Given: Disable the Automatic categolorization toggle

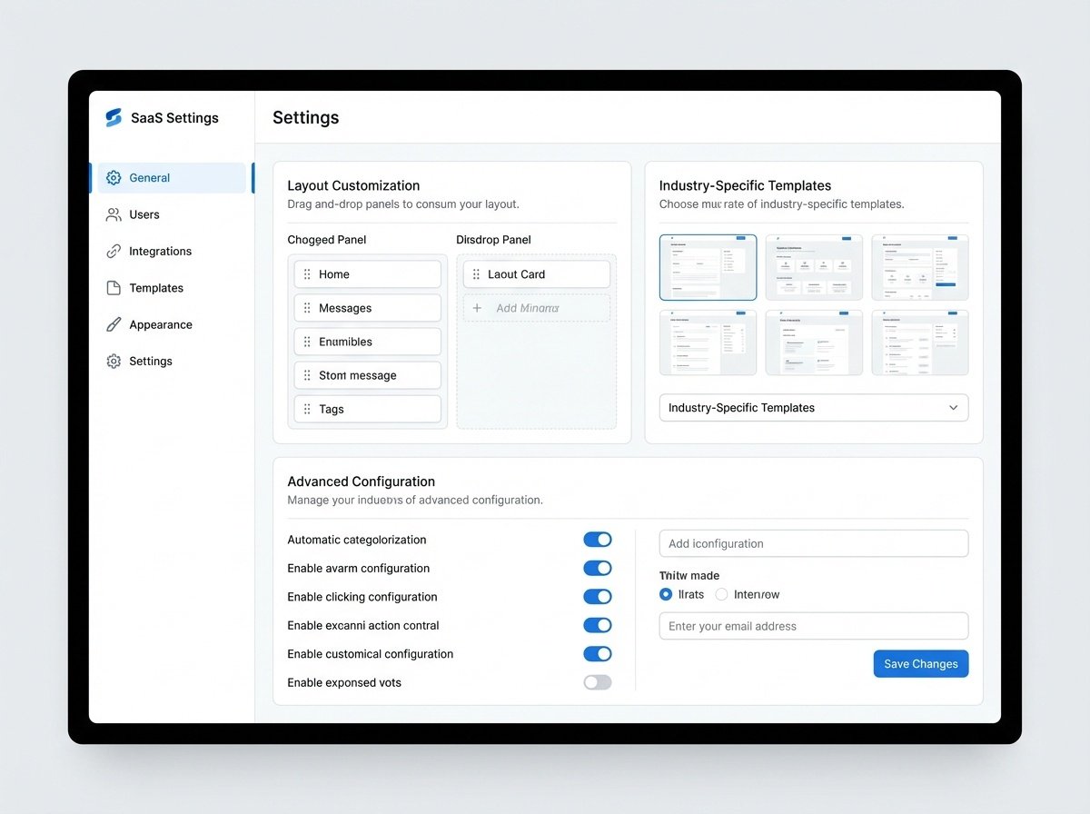Looking at the screenshot, I should (597, 540).
